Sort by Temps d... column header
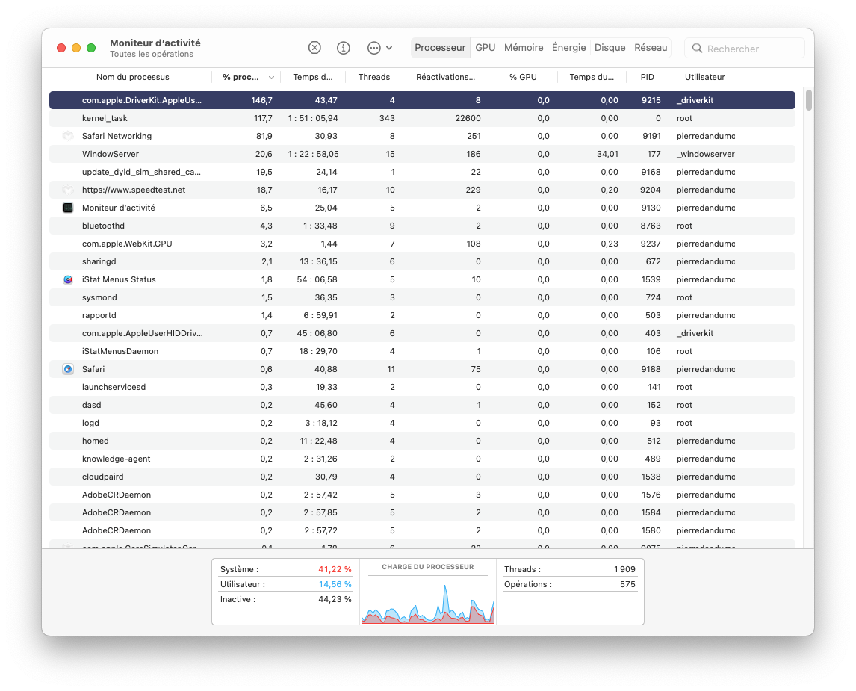Viewport: 856px width, 691px height. pyautogui.click(x=313, y=78)
